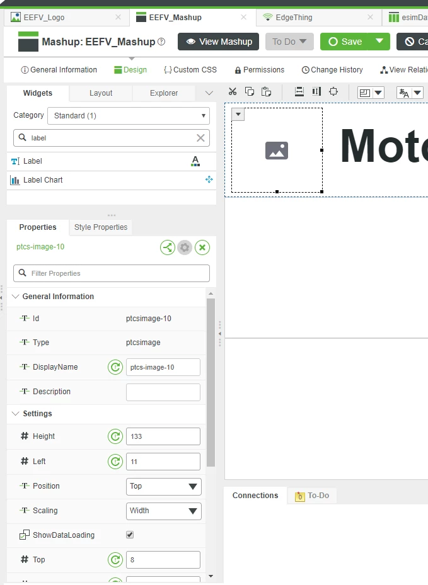
Task: Click the align rows toolbar icon
Action: [x=299, y=92]
